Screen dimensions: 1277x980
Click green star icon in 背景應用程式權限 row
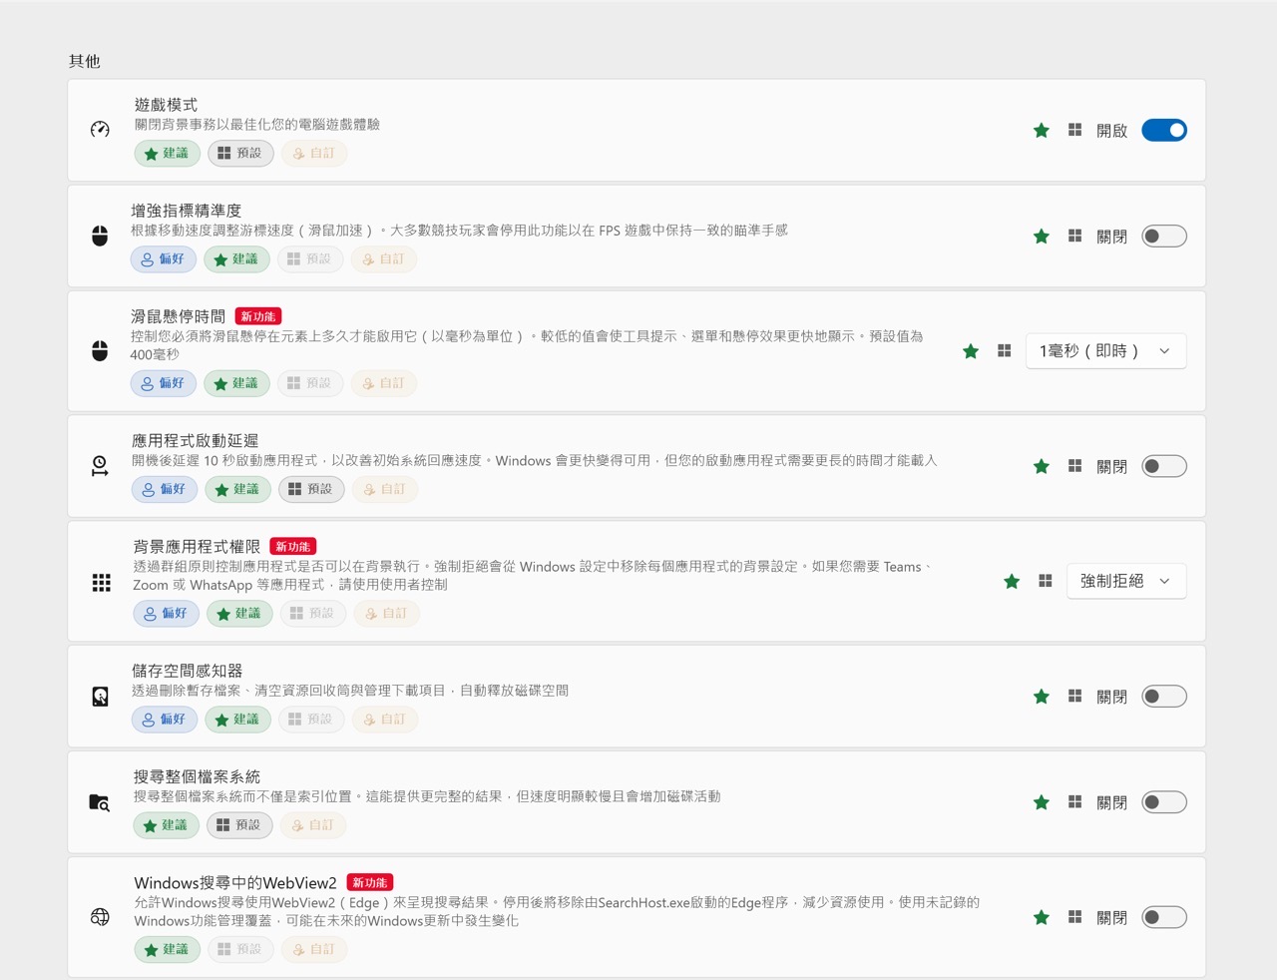tap(1012, 581)
